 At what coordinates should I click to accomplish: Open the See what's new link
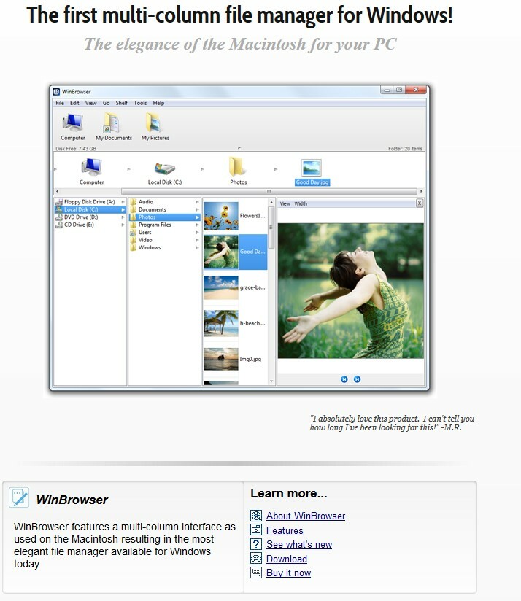(x=299, y=544)
